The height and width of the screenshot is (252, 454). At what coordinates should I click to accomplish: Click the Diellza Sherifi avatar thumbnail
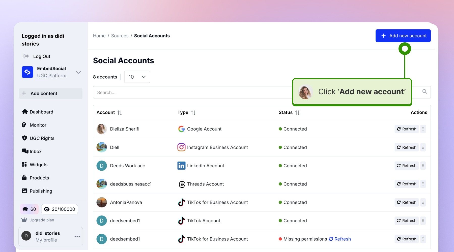point(102,129)
